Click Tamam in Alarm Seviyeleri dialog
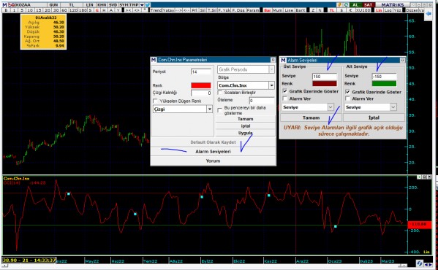The width and height of the screenshot is (438, 270). 311,117
